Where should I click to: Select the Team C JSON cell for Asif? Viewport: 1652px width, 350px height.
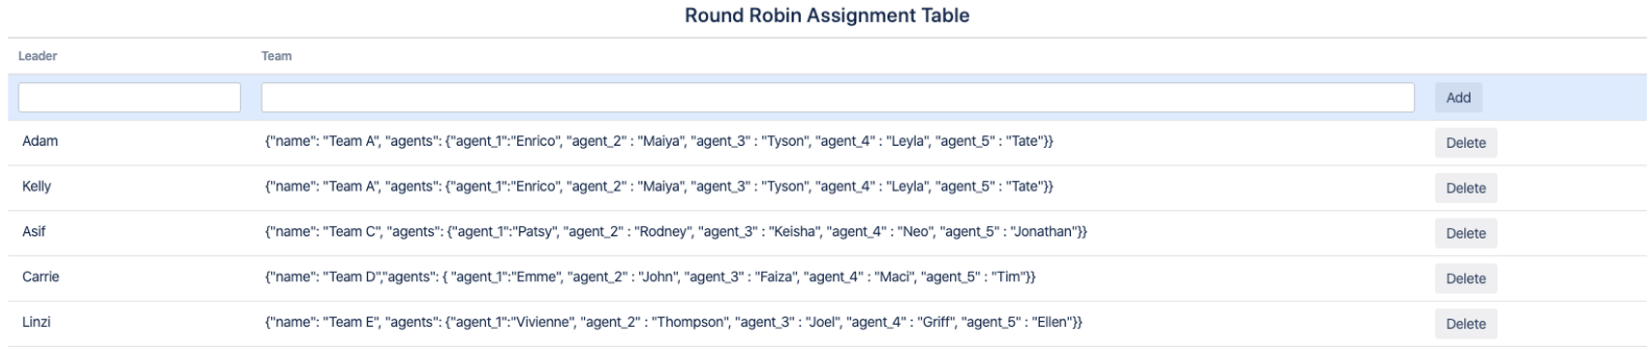[x=676, y=232]
